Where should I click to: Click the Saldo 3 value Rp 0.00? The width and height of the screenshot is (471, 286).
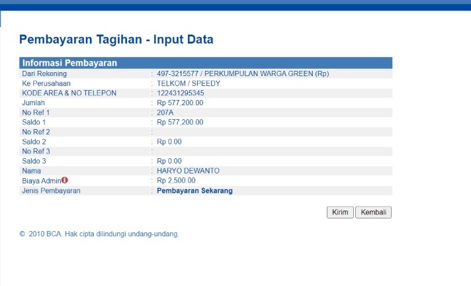click(x=169, y=161)
